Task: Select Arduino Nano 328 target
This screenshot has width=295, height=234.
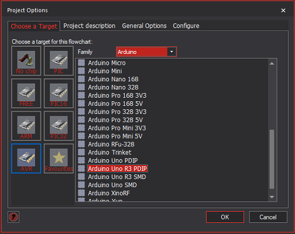Action: (x=113, y=87)
